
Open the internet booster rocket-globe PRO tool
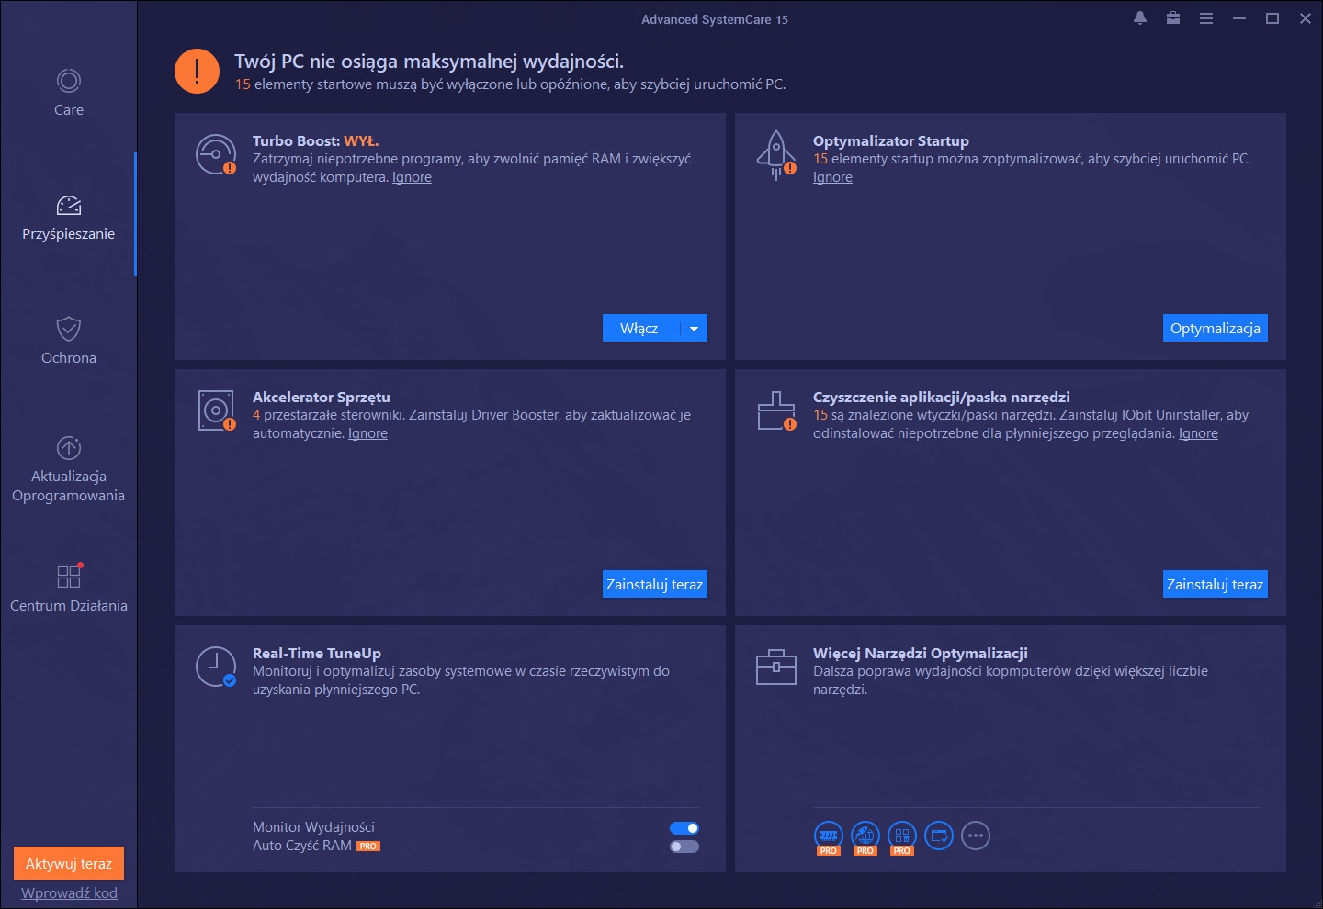click(865, 837)
